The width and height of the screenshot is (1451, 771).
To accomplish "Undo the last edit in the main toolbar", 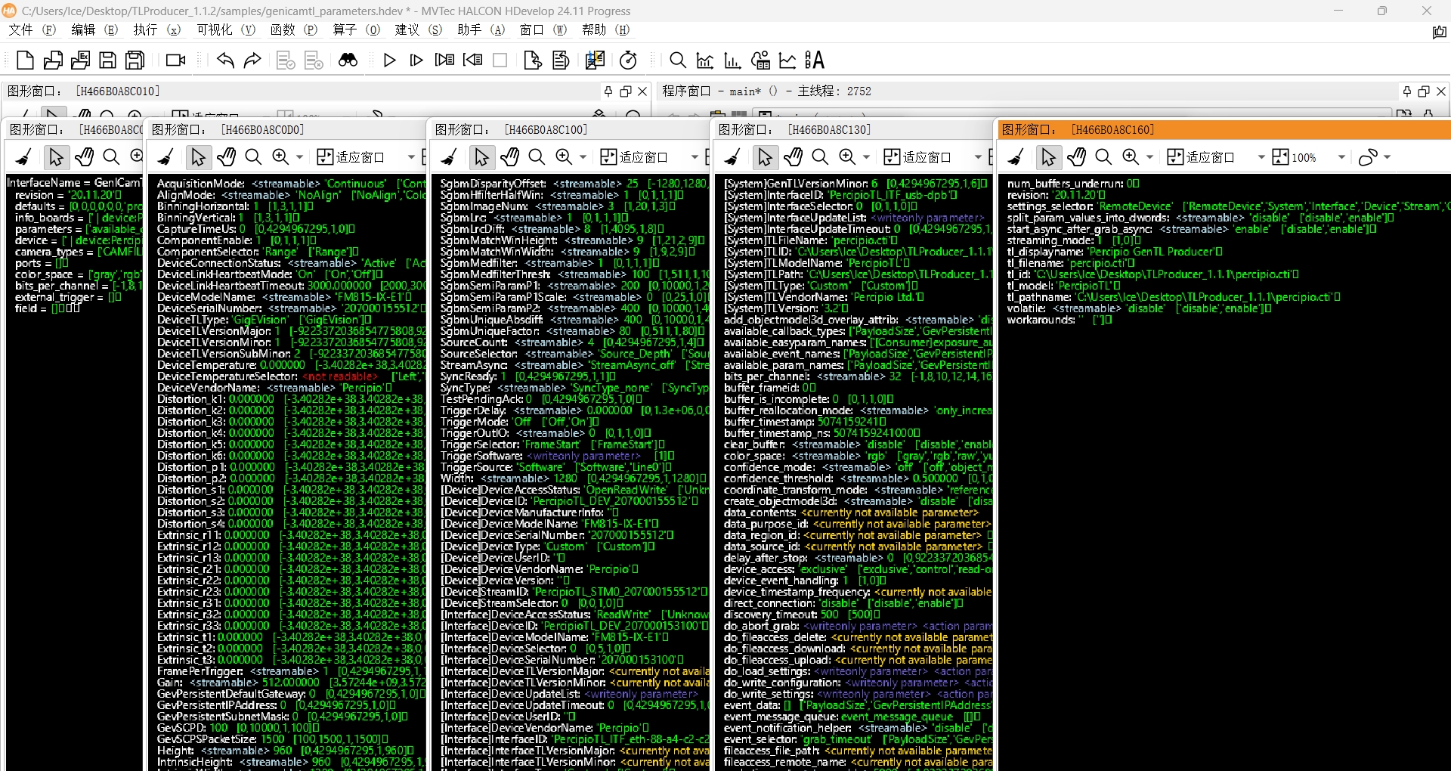I will [x=225, y=60].
